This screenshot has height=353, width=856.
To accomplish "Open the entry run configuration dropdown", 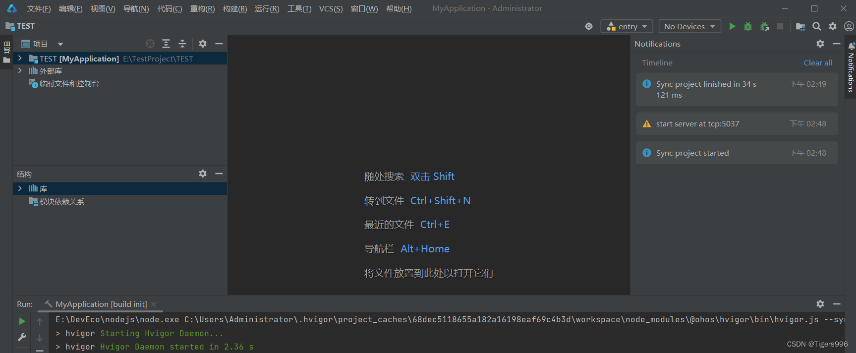I will click(627, 26).
